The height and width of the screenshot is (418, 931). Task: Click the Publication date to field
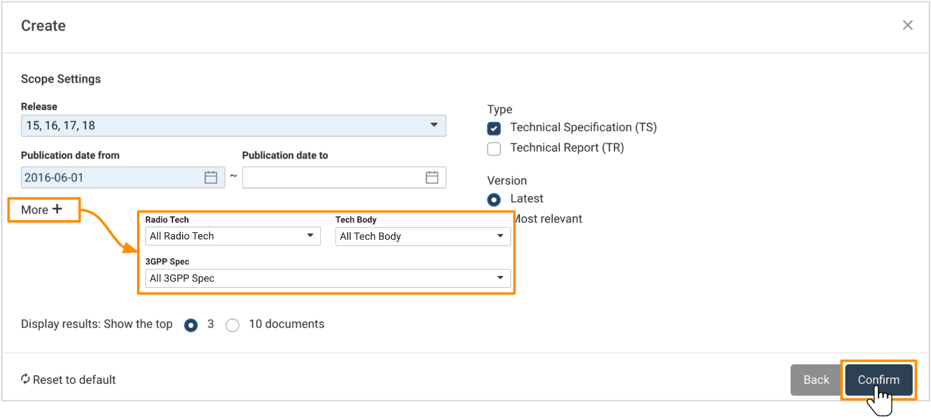click(344, 178)
